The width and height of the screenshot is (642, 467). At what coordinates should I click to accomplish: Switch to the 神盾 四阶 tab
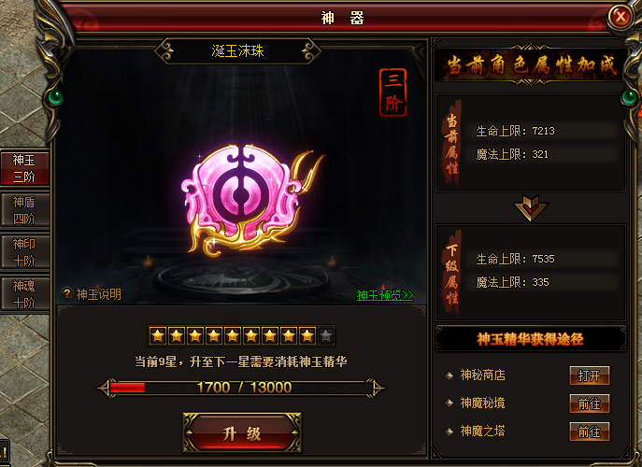coord(24,210)
